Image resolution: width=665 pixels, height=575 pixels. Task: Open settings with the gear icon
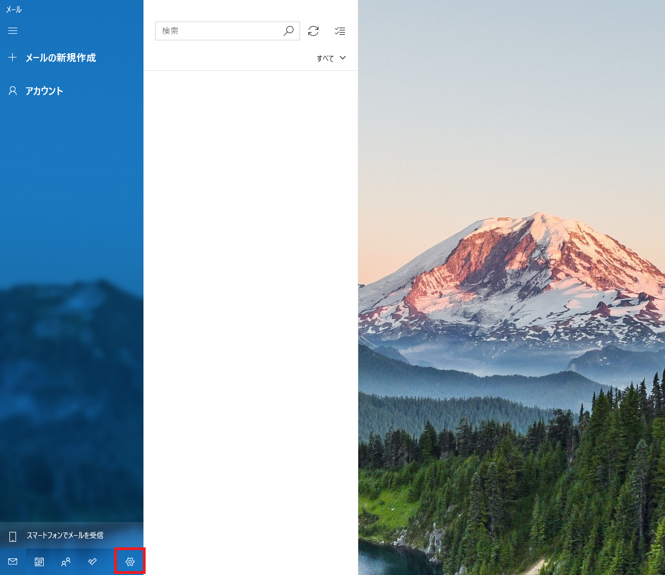[x=130, y=562]
